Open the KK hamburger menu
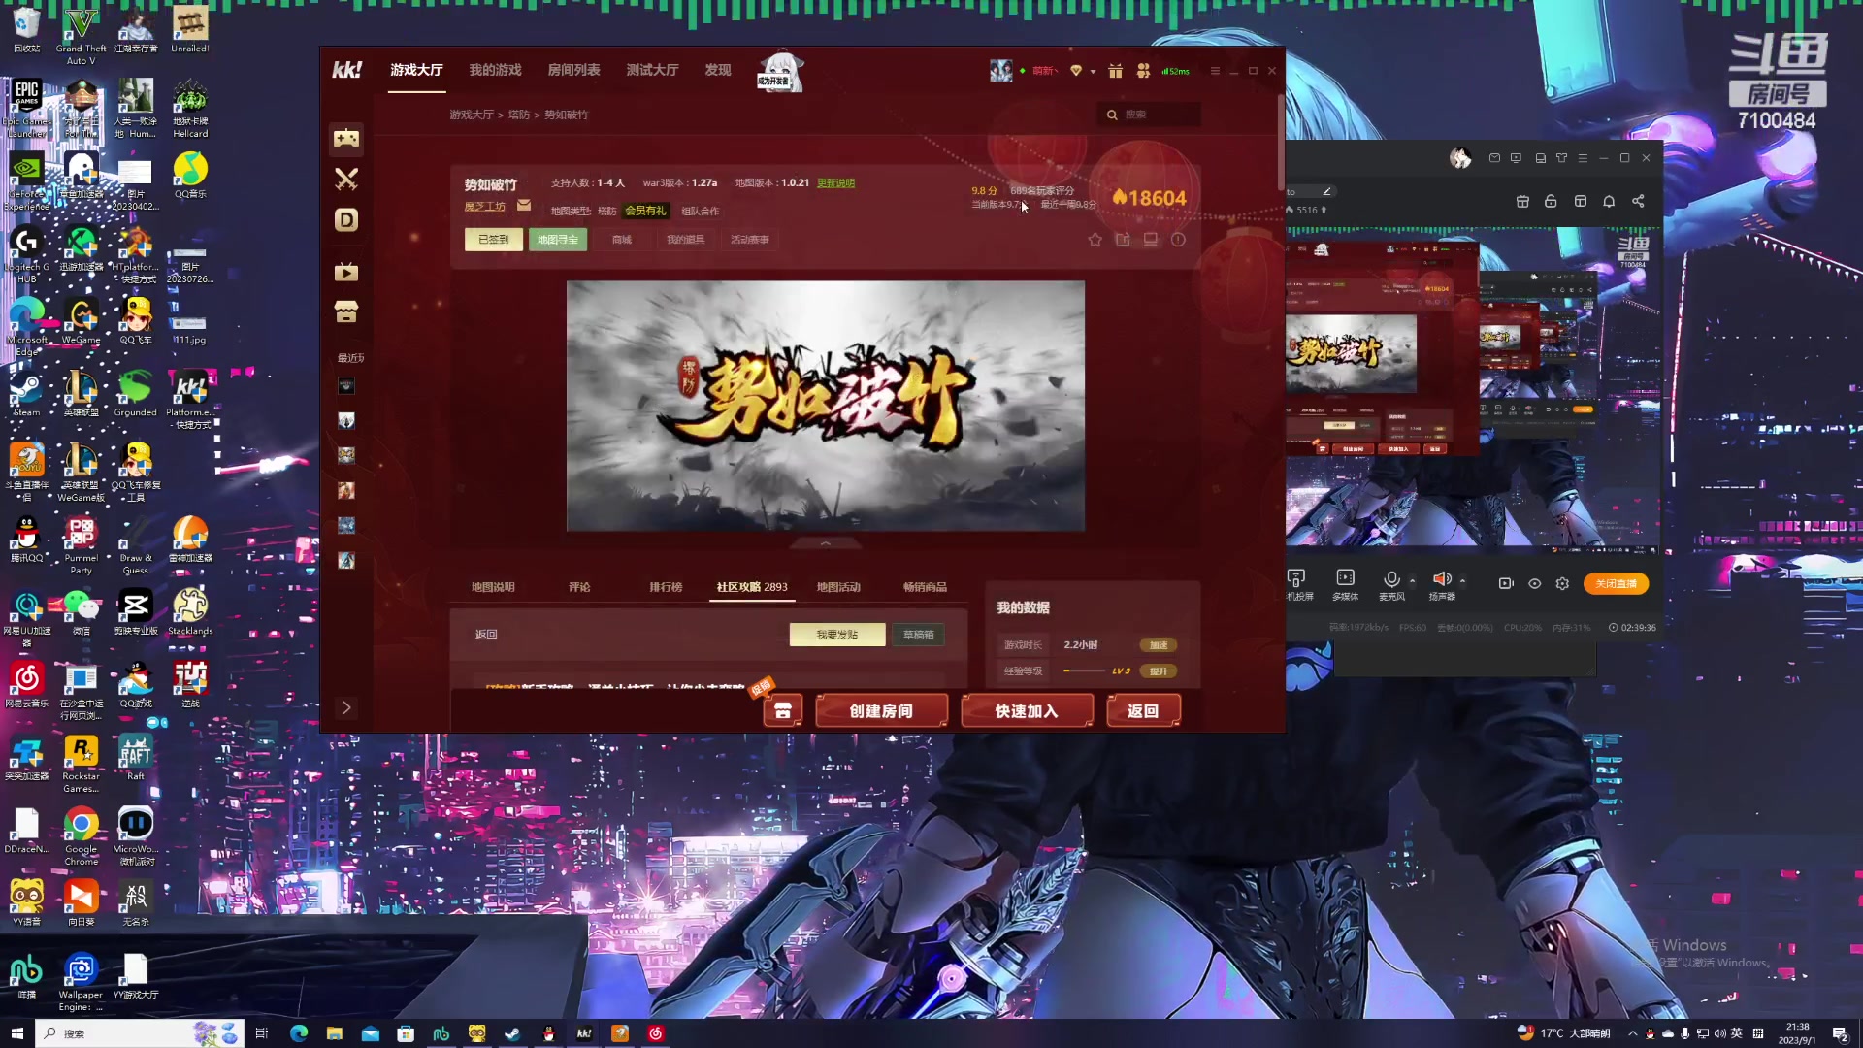This screenshot has height=1048, width=1863. [x=1215, y=71]
